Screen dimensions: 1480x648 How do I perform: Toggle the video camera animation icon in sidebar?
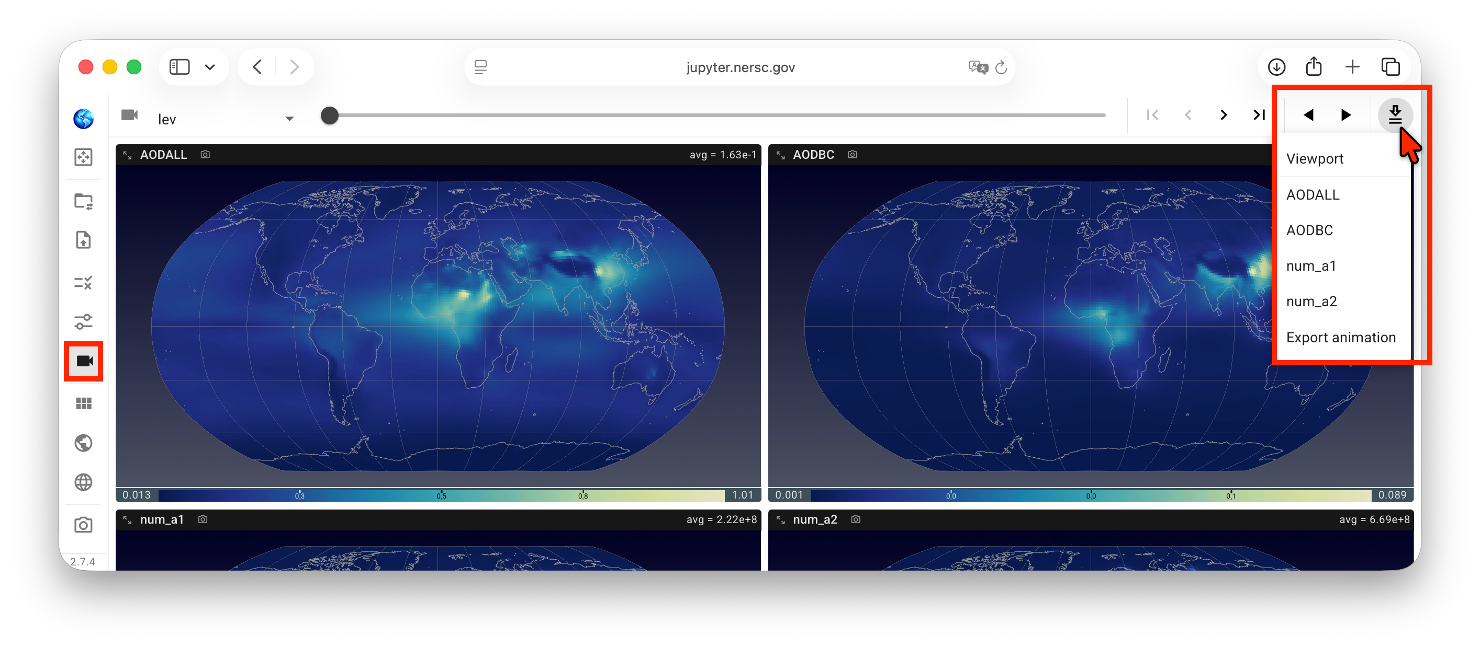point(84,361)
